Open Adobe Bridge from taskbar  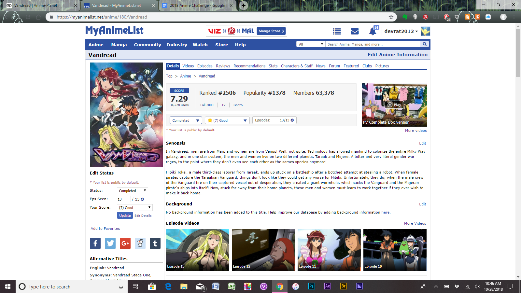click(x=344, y=286)
